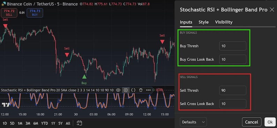This screenshot has height=128, width=277.
Task: Click the 18:00 time axis label
Action: tap(40, 114)
